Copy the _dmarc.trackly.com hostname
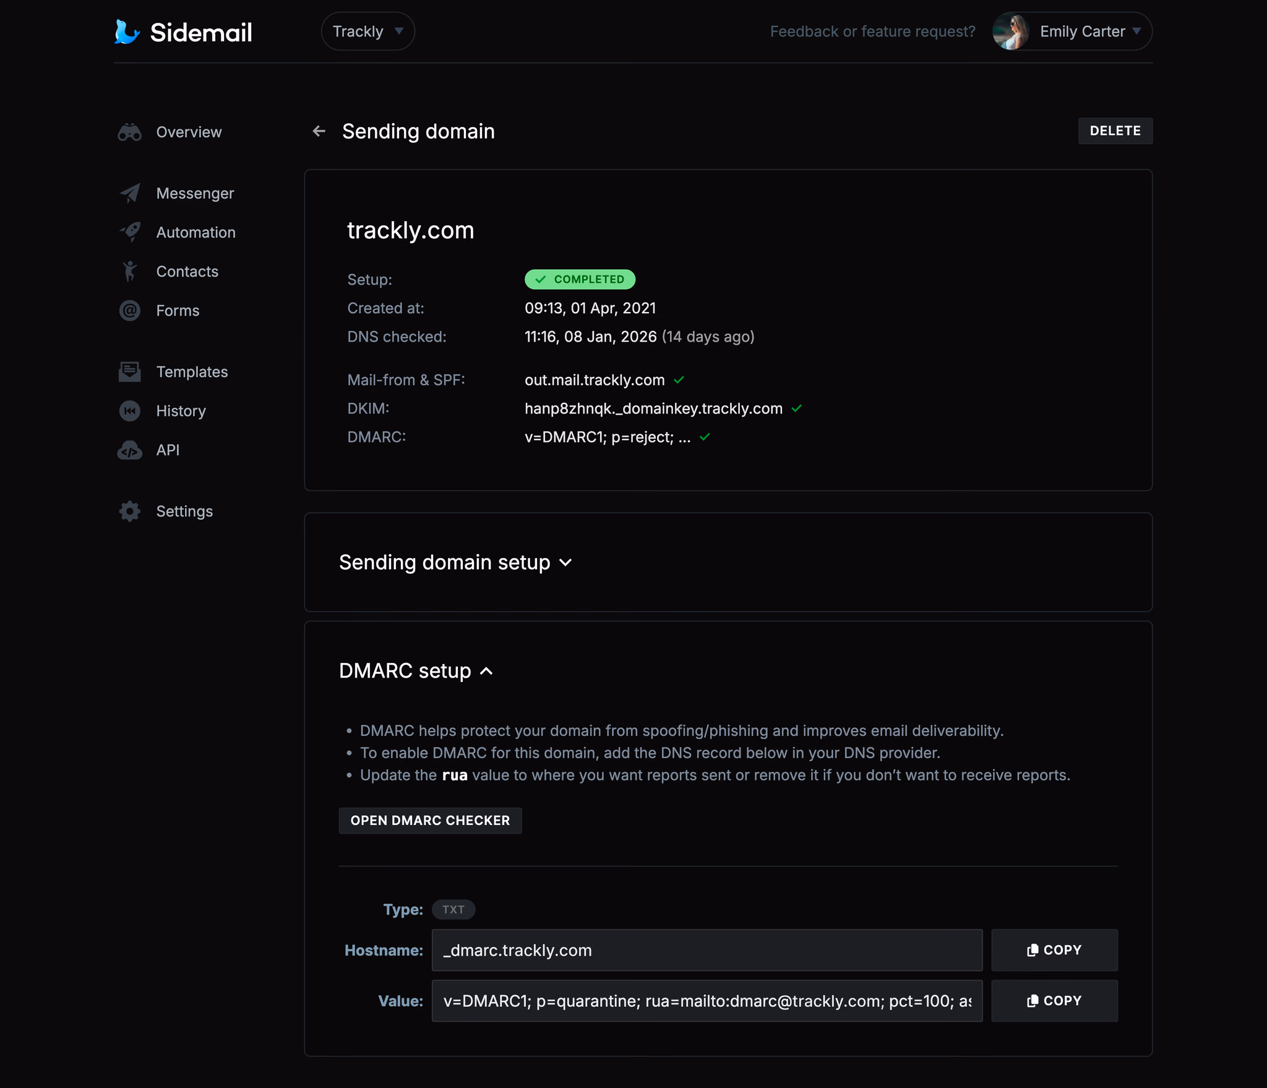This screenshot has height=1088, width=1267. [x=1054, y=949]
